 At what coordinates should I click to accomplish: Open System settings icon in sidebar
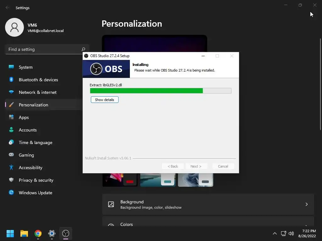coord(11,67)
